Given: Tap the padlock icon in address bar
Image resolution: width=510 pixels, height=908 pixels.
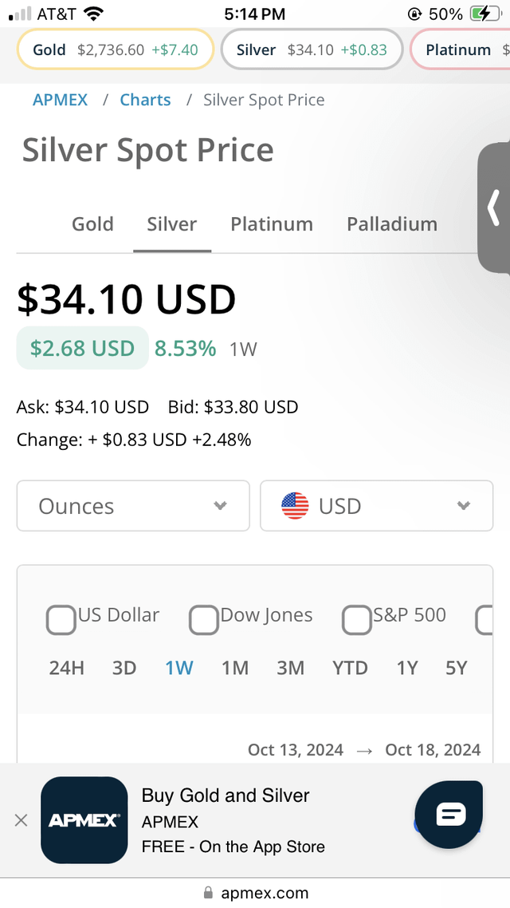Looking at the screenshot, I should [x=209, y=893].
